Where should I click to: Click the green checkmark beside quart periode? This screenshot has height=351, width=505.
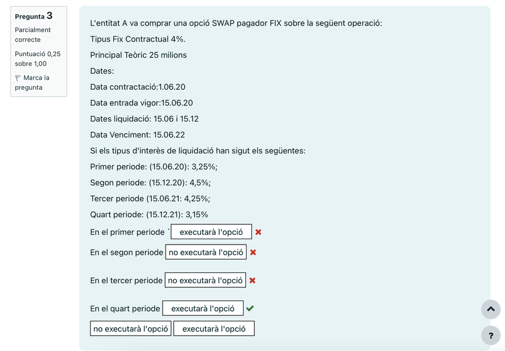(x=250, y=308)
